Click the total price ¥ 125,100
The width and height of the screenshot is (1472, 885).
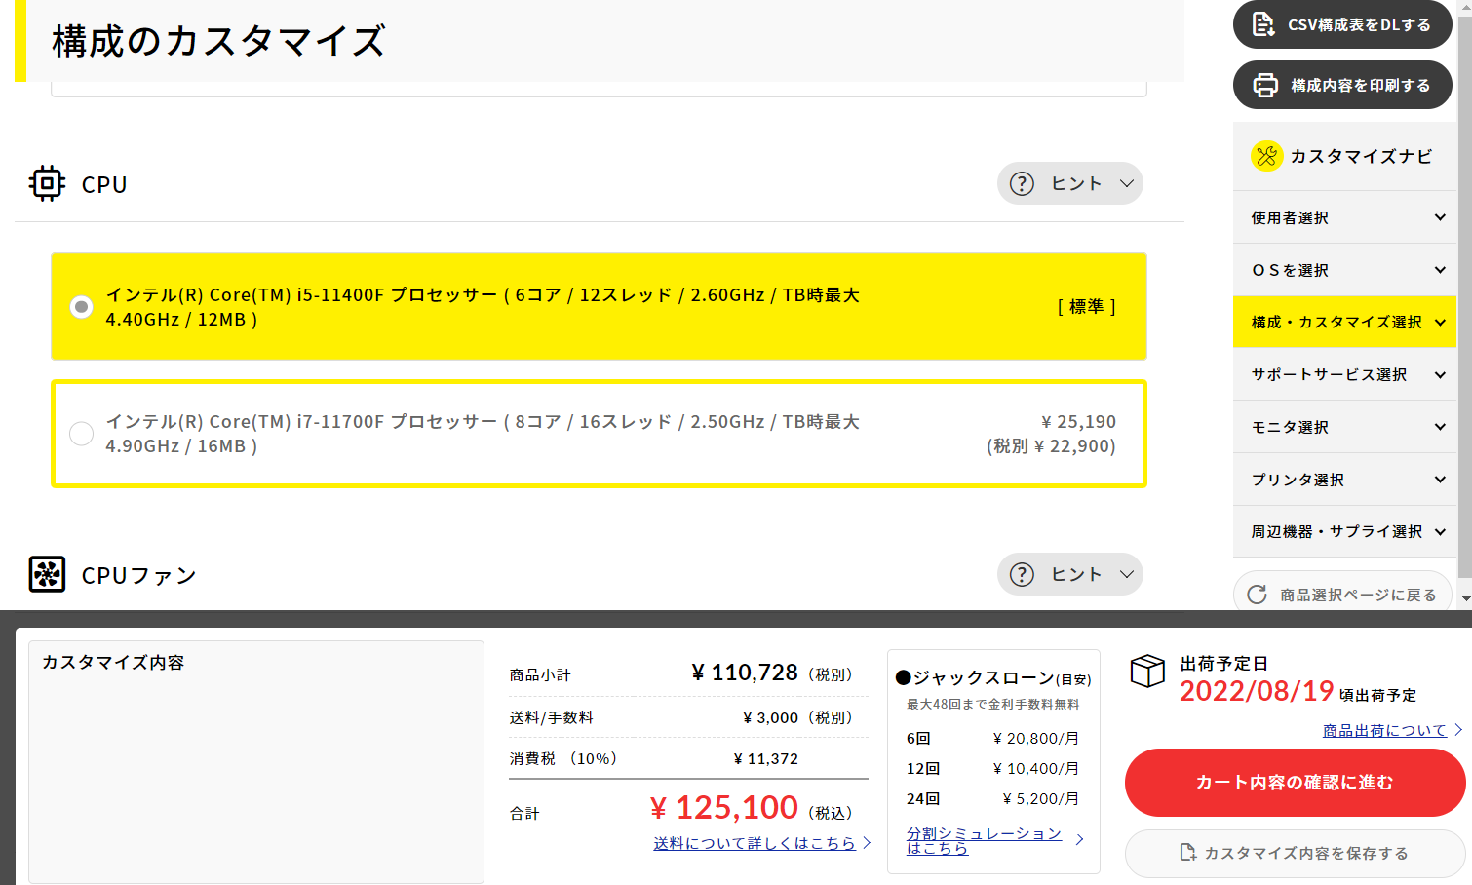[723, 808]
